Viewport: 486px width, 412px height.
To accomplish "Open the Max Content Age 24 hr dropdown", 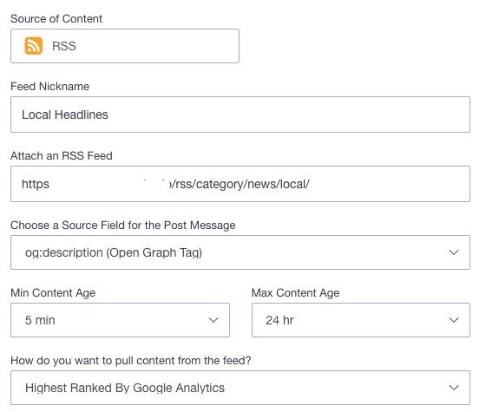I will [x=361, y=320].
